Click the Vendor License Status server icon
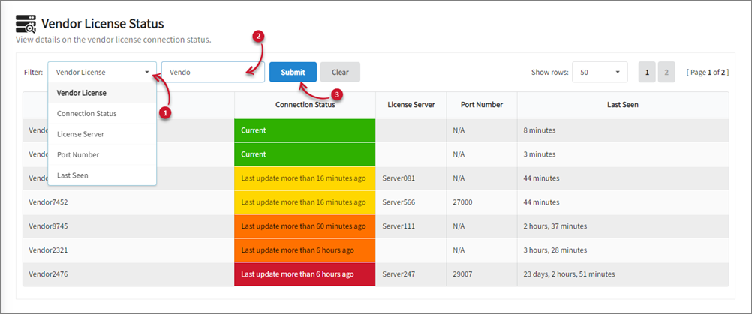 pos(26,24)
